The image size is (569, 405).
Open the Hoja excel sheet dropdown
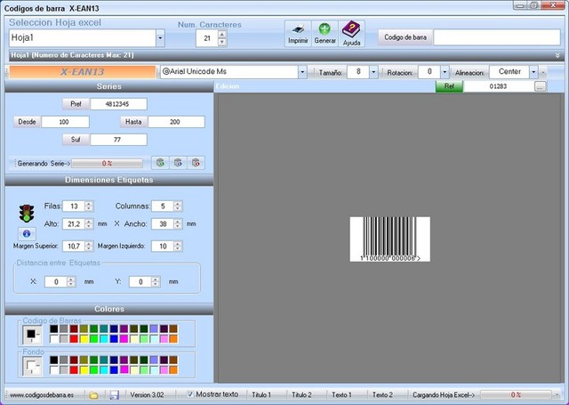160,38
